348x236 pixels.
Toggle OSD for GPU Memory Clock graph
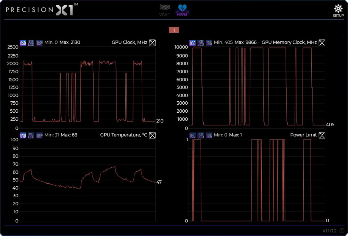tap(192, 43)
